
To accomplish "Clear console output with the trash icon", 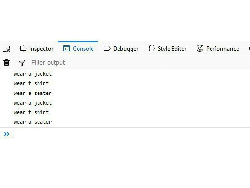I will pyautogui.click(x=7, y=62).
